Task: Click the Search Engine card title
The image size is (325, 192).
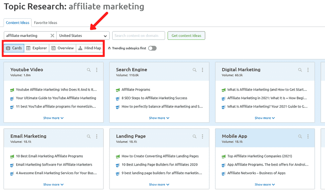Action: pos(132,70)
